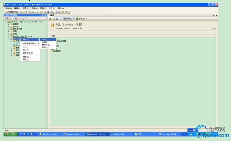Expand the Notification Services folder
The image size is (231, 141).
tap(8, 36)
